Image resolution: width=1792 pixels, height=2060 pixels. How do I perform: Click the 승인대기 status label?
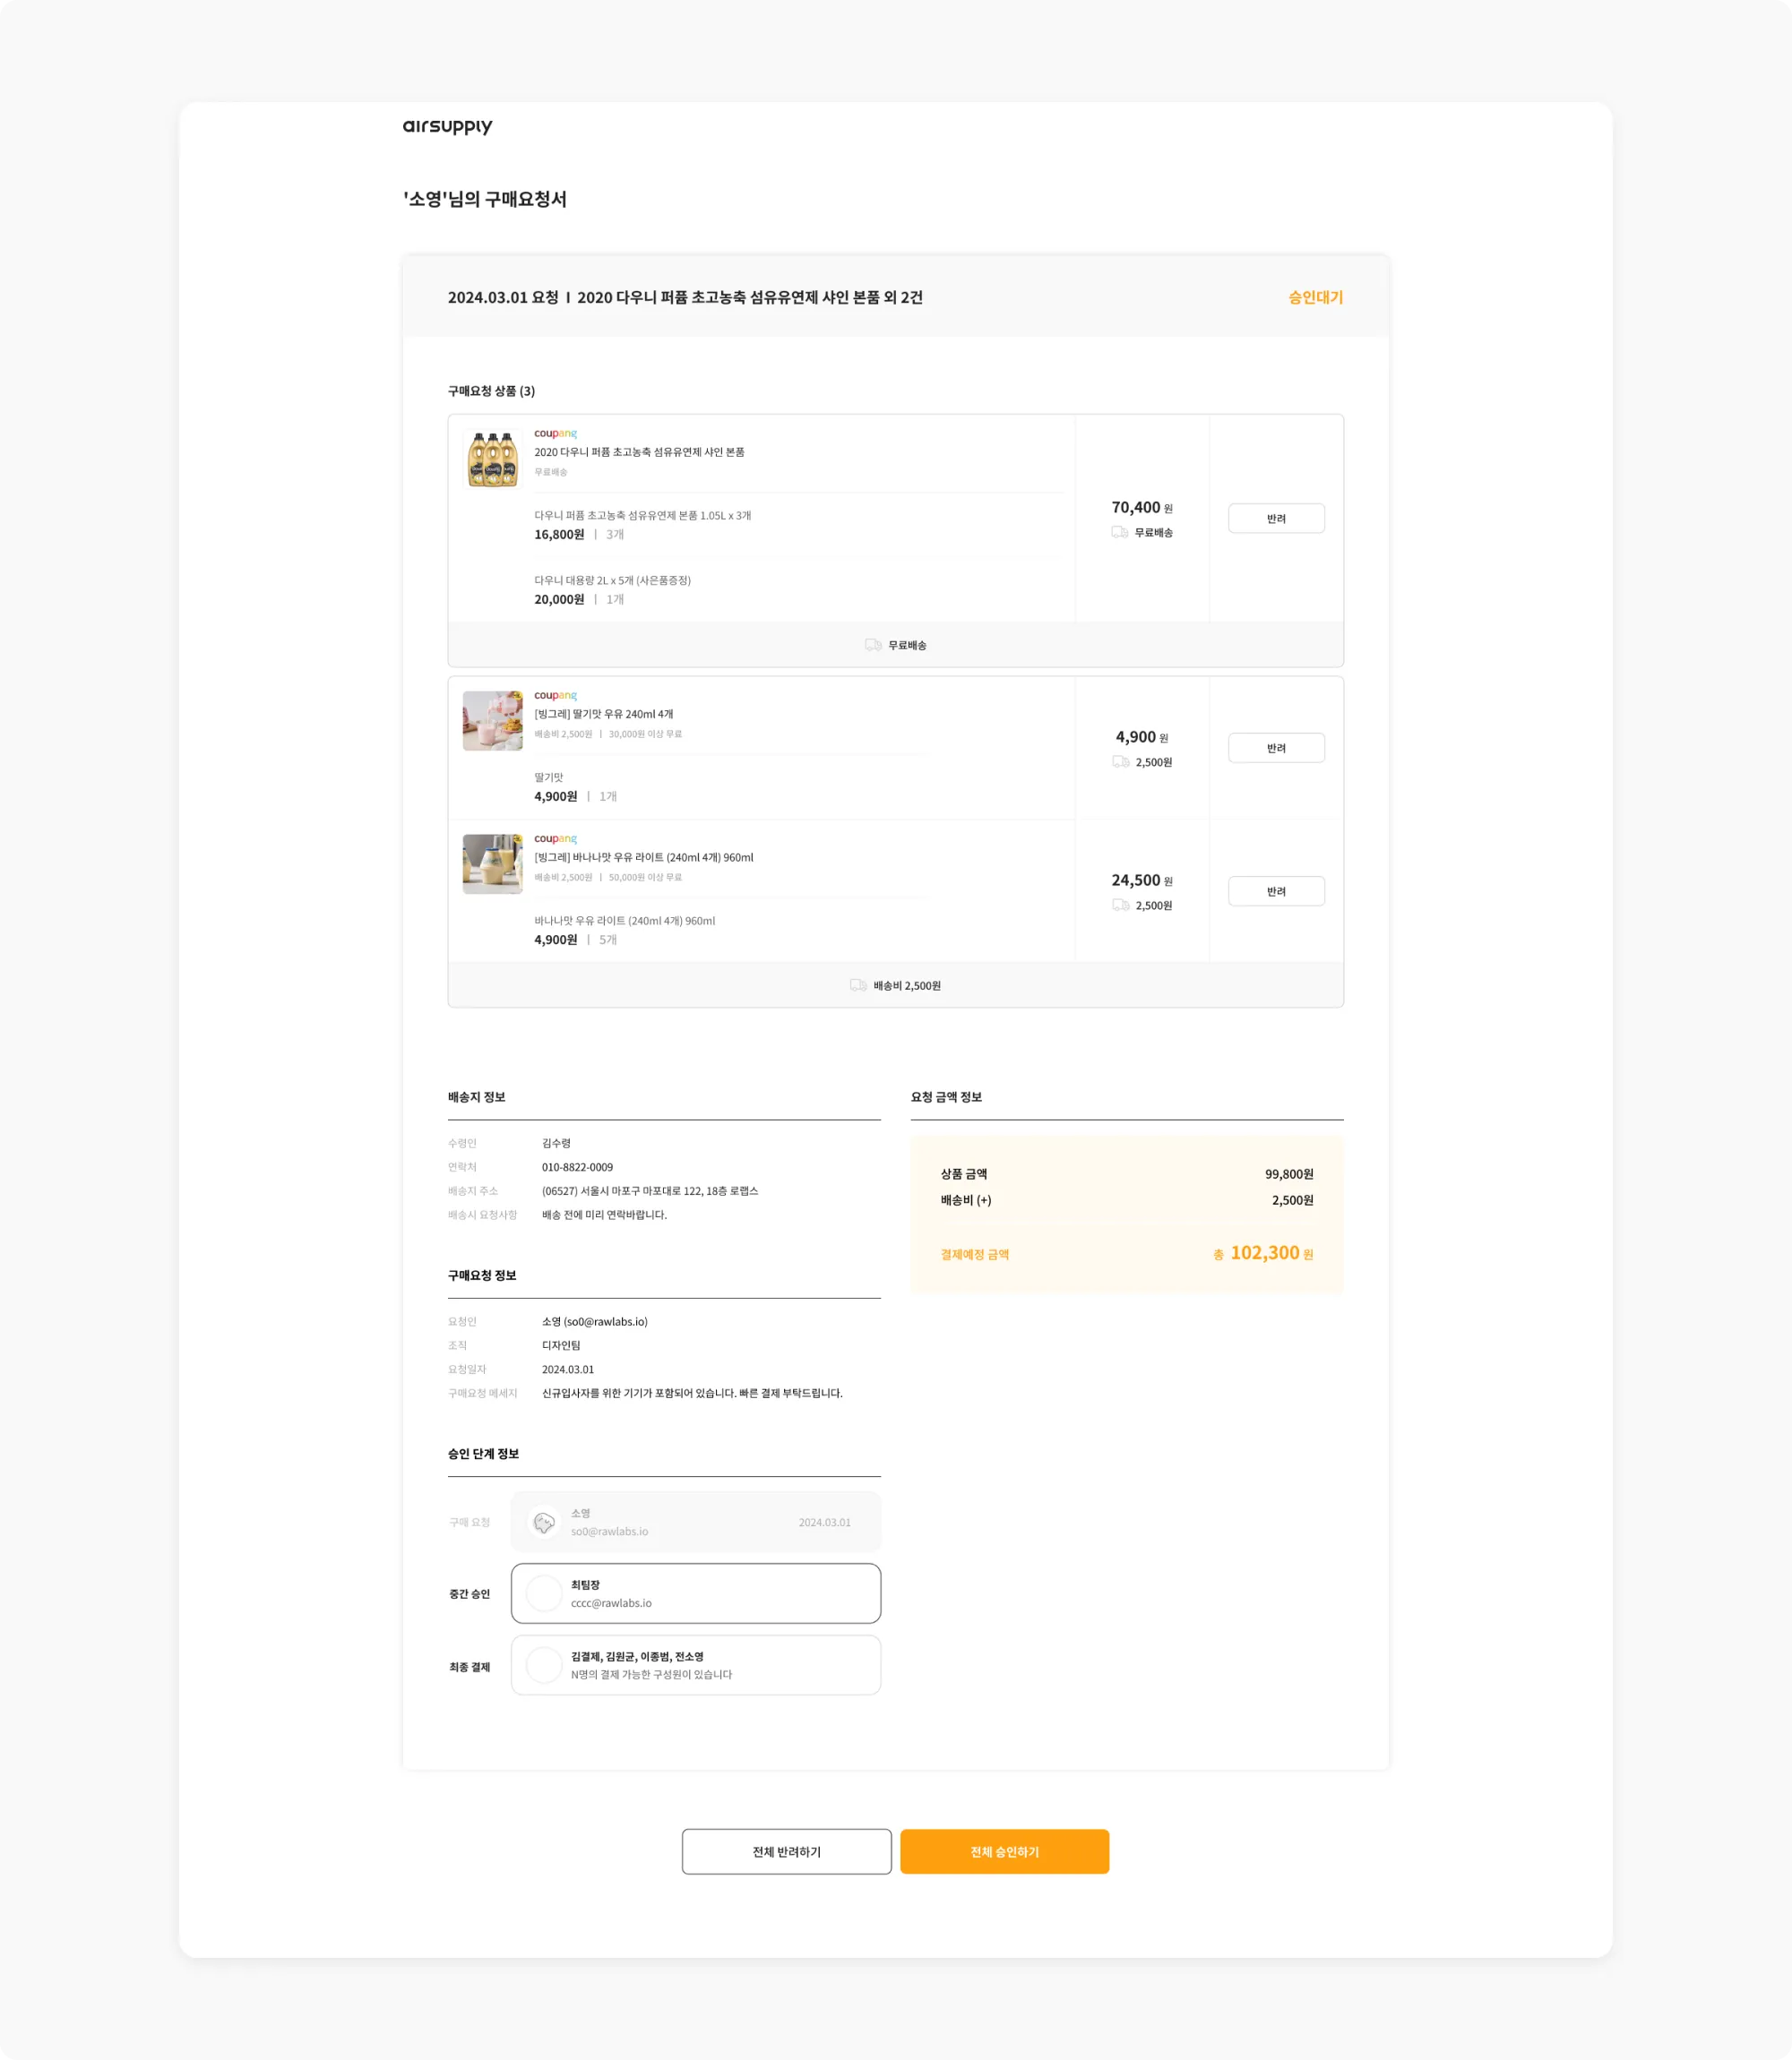click(x=1315, y=298)
